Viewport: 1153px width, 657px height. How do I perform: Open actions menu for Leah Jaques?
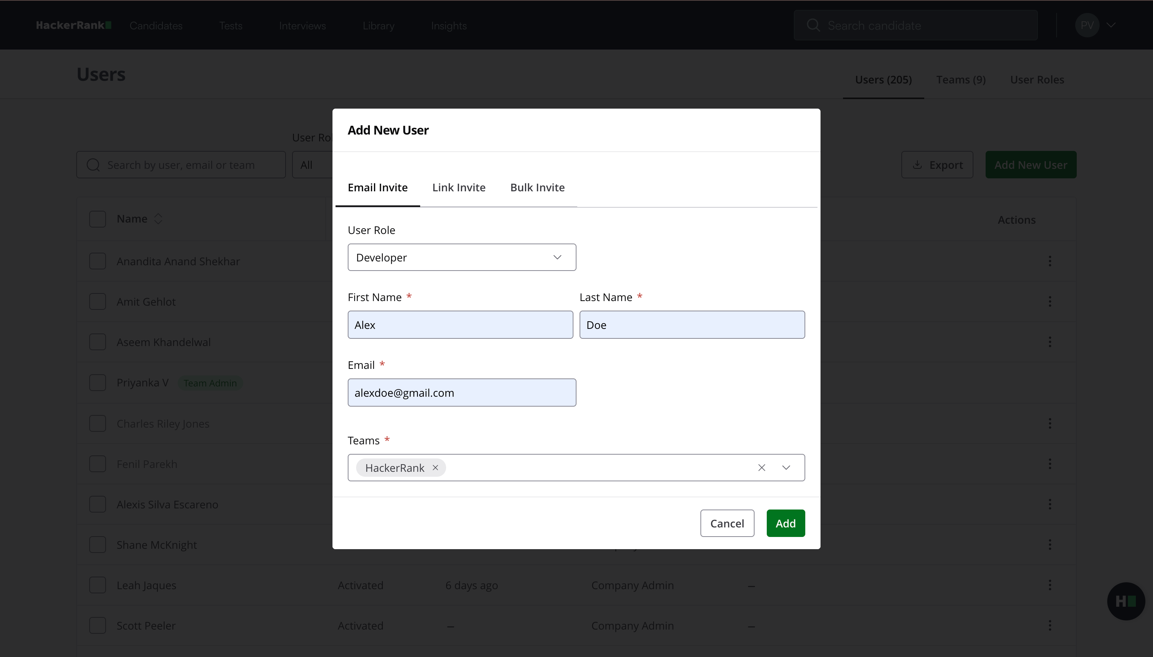tap(1050, 585)
